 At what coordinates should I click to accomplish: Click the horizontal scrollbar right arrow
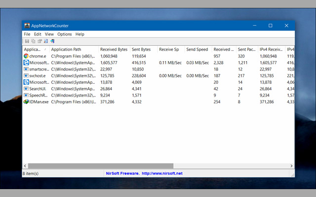(x=291, y=166)
